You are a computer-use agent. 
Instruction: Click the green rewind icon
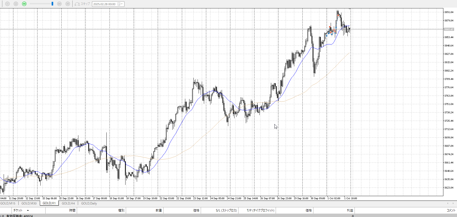tap(24, 4)
